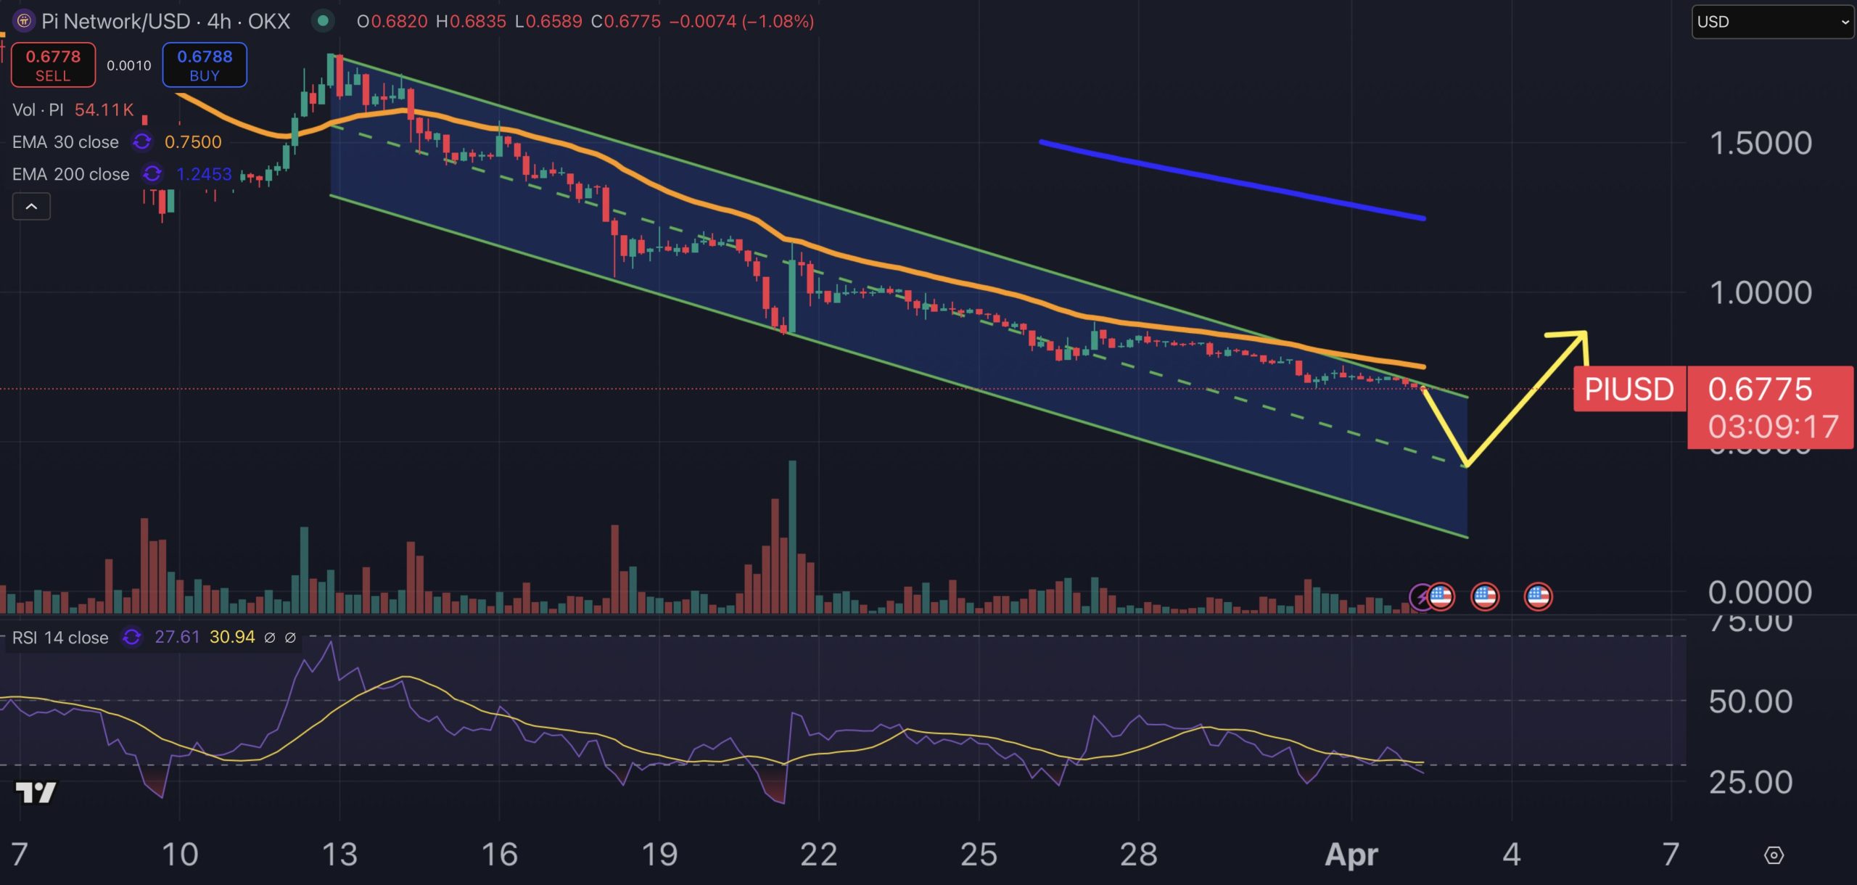Open the rightmost US flag economic event icon
1857x885 pixels.
pyautogui.click(x=1538, y=597)
